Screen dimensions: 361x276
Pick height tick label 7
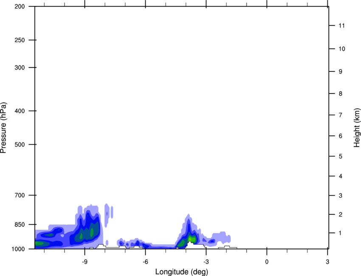(341, 115)
